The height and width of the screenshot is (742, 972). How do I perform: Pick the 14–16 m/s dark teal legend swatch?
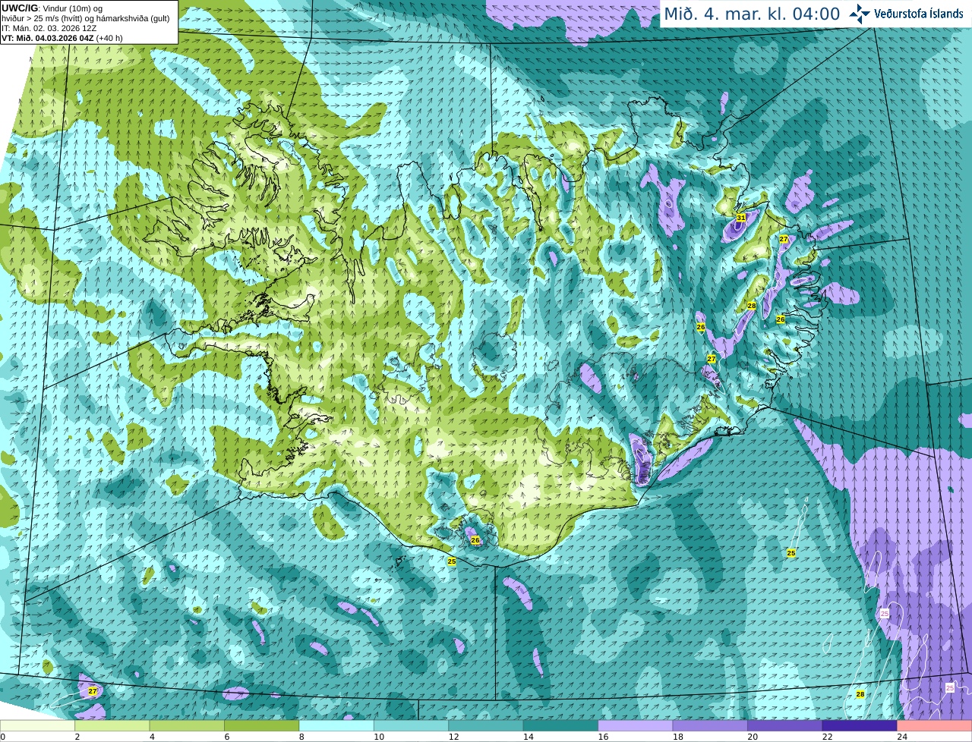pos(560,725)
